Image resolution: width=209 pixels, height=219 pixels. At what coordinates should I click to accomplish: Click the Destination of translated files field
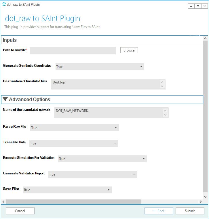pyautogui.click(x=105, y=84)
